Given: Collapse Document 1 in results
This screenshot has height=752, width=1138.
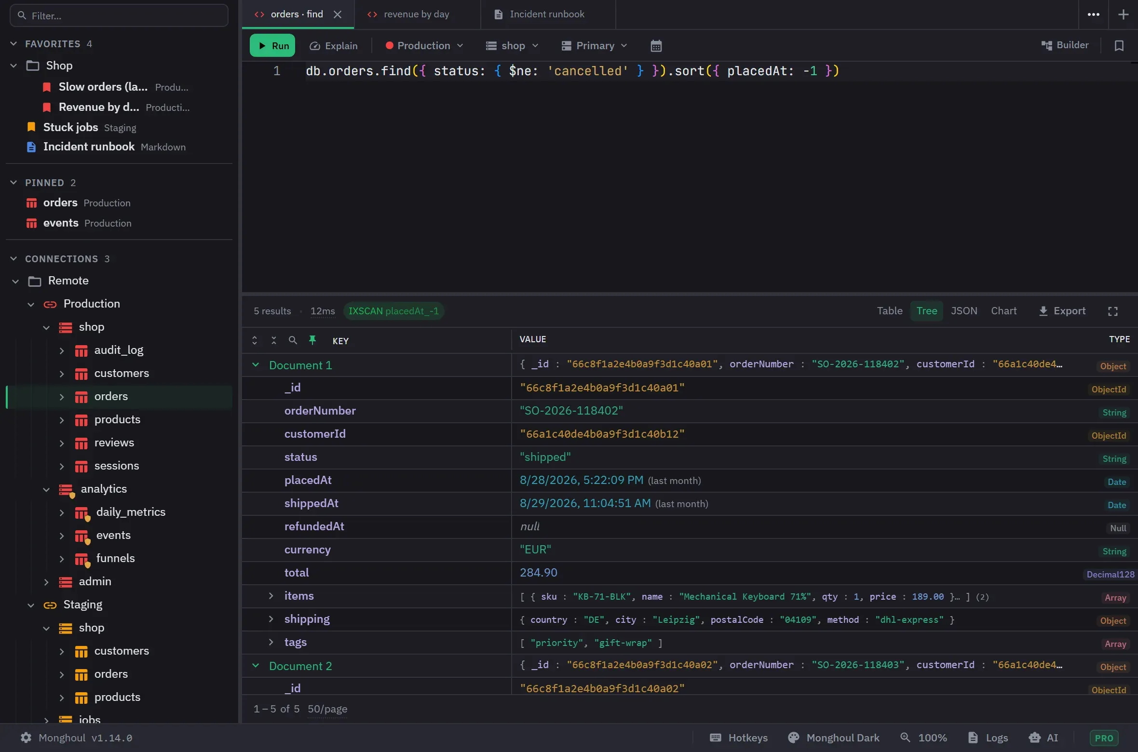Looking at the screenshot, I should tap(256, 365).
